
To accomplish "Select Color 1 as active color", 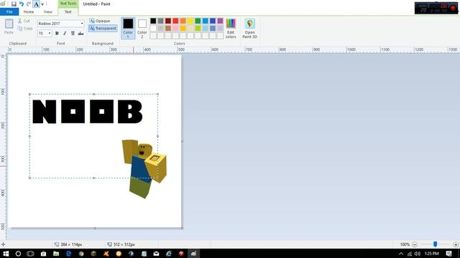I will coord(128,29).
